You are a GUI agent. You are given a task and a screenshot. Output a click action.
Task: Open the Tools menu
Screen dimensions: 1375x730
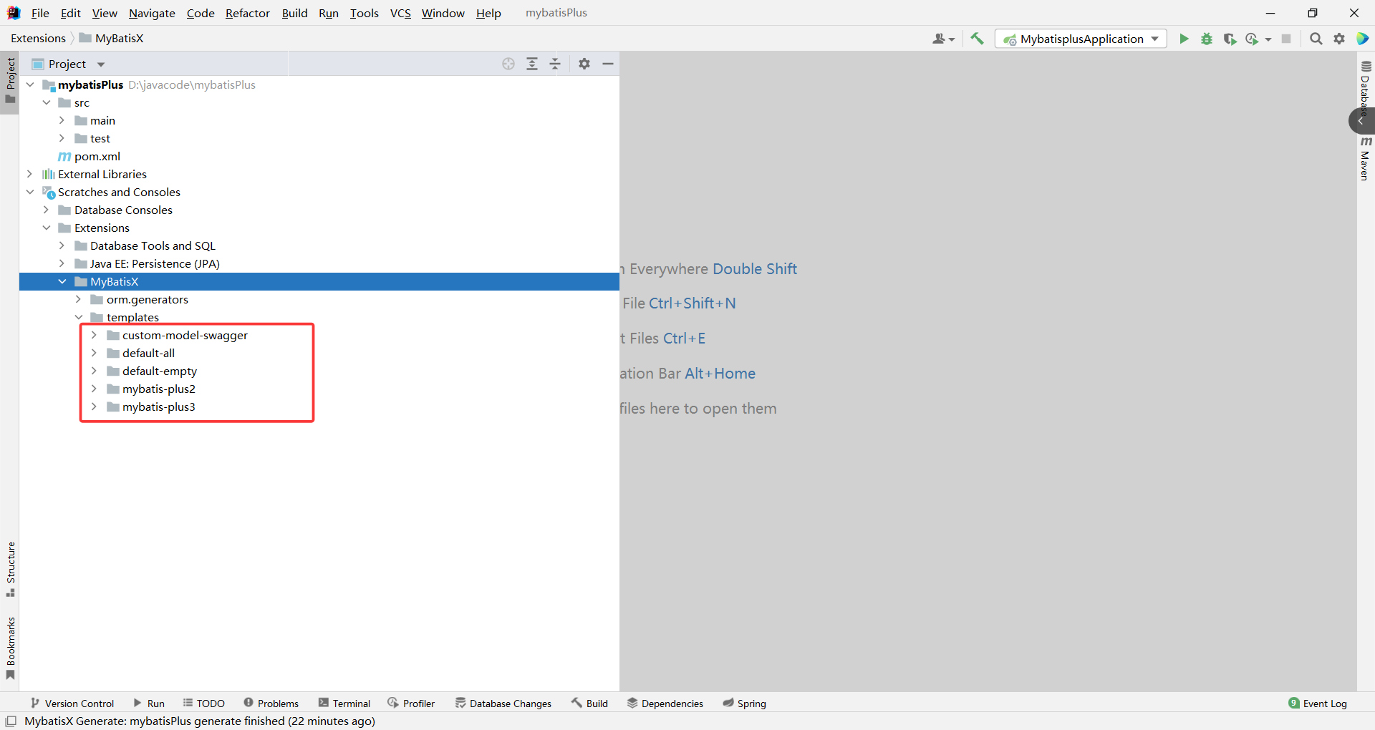(x=364, y=13)
